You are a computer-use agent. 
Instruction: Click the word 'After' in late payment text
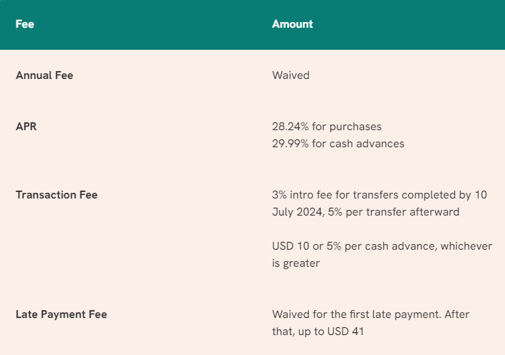(x=457, y=314)
